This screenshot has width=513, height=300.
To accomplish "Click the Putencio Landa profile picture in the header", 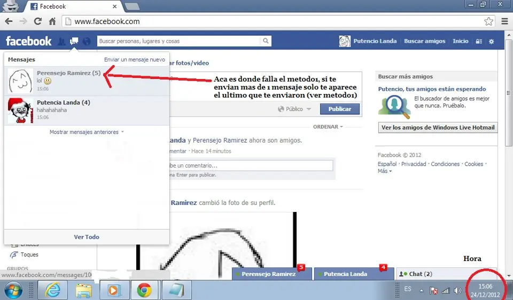I will (x=345, y=41).
